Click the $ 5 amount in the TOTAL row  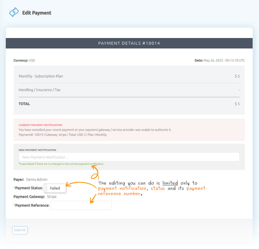[x=237, y=104]
